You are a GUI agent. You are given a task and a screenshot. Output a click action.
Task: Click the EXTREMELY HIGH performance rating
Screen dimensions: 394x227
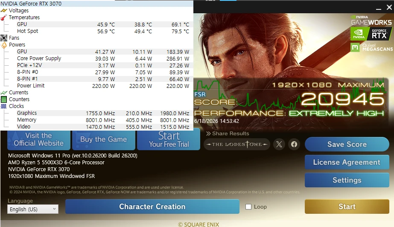click(x=336, y=113)
